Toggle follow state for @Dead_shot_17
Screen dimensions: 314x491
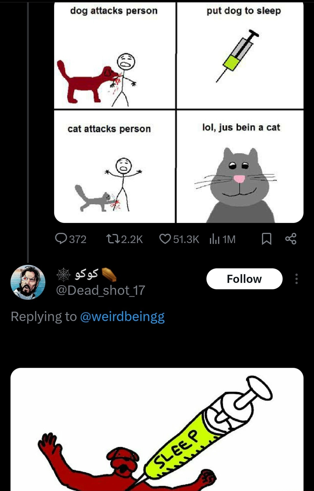[244, 279]
